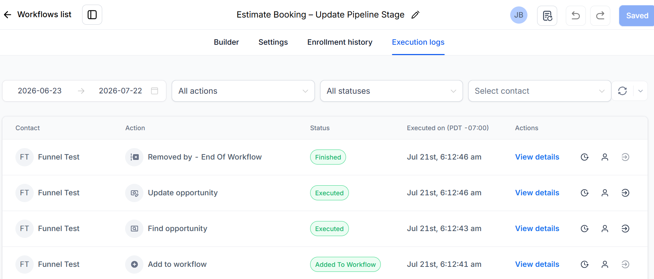The image size is (654, 279).
Task: Open the All statuses dropdown
Action: 391,91
